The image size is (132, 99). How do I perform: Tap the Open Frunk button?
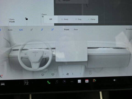(12, 21)
